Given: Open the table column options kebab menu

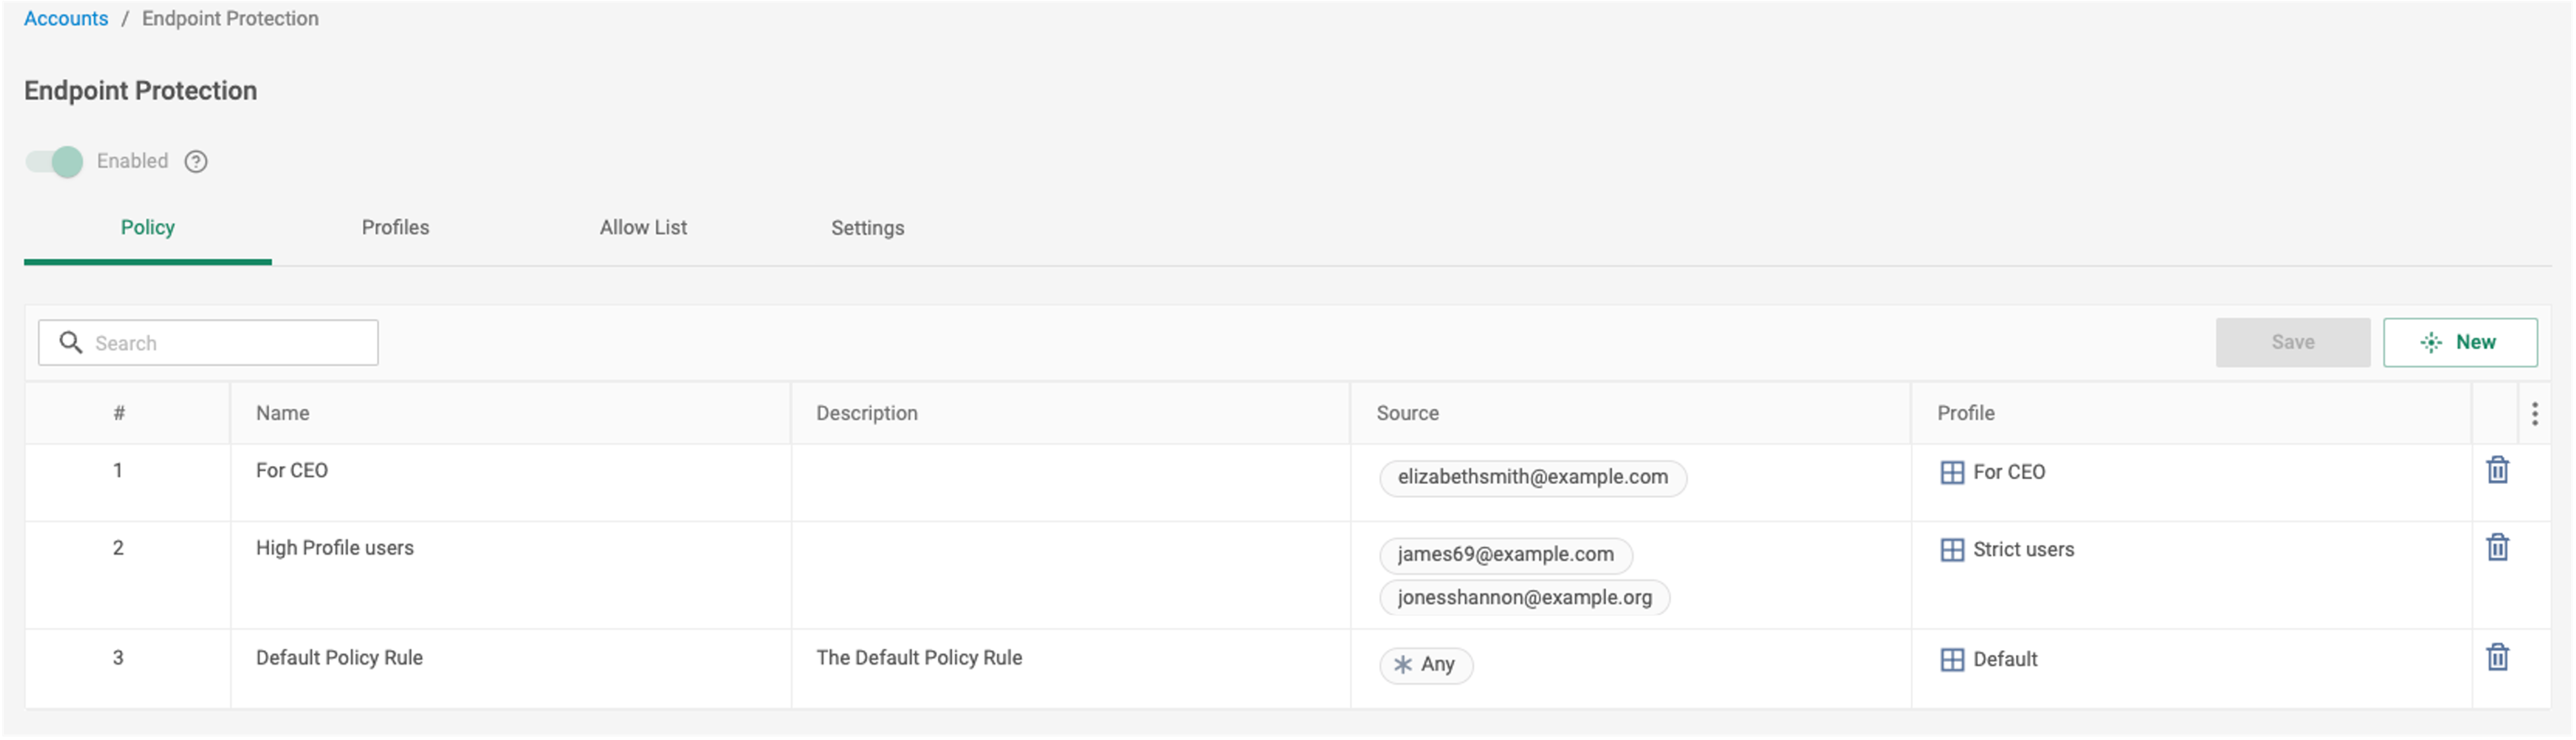Looking at the screenshot, I should [x=2534, y=414].
